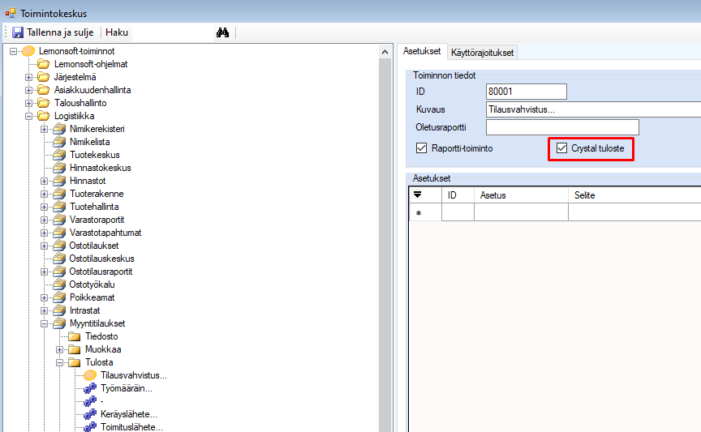Screen dimensions: 701x432
Task: Select Ostotilauskeskus in the tree
Action: (x=101, y=259)
